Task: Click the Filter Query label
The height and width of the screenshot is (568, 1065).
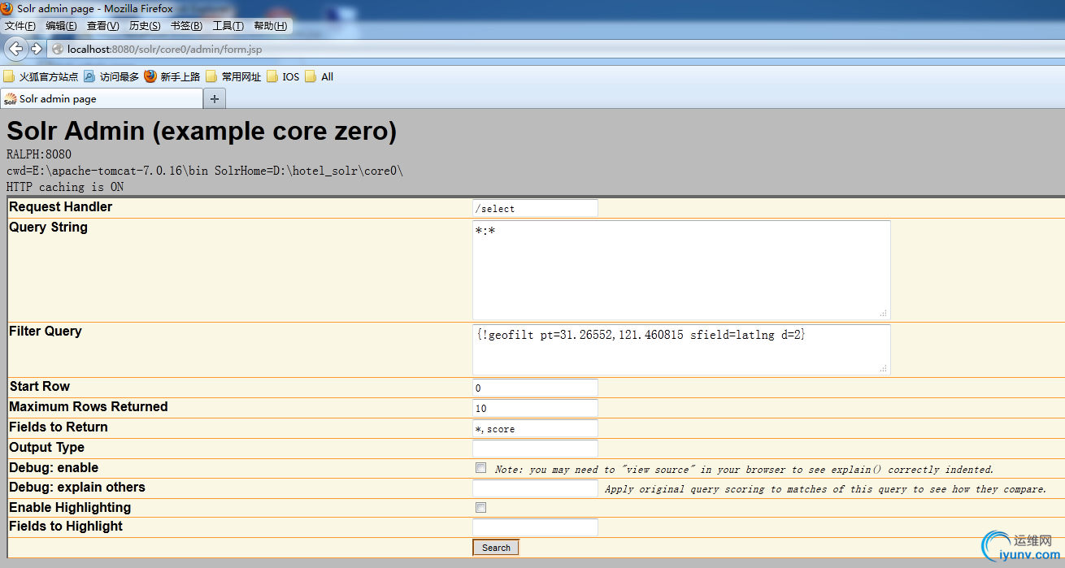Action: click(46, 332)
